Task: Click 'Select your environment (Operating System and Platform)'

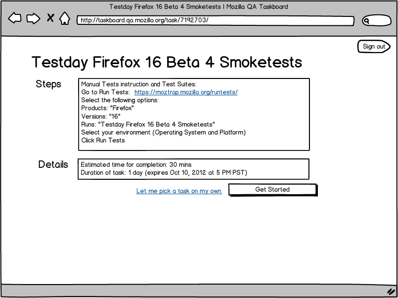Action: 164,132
